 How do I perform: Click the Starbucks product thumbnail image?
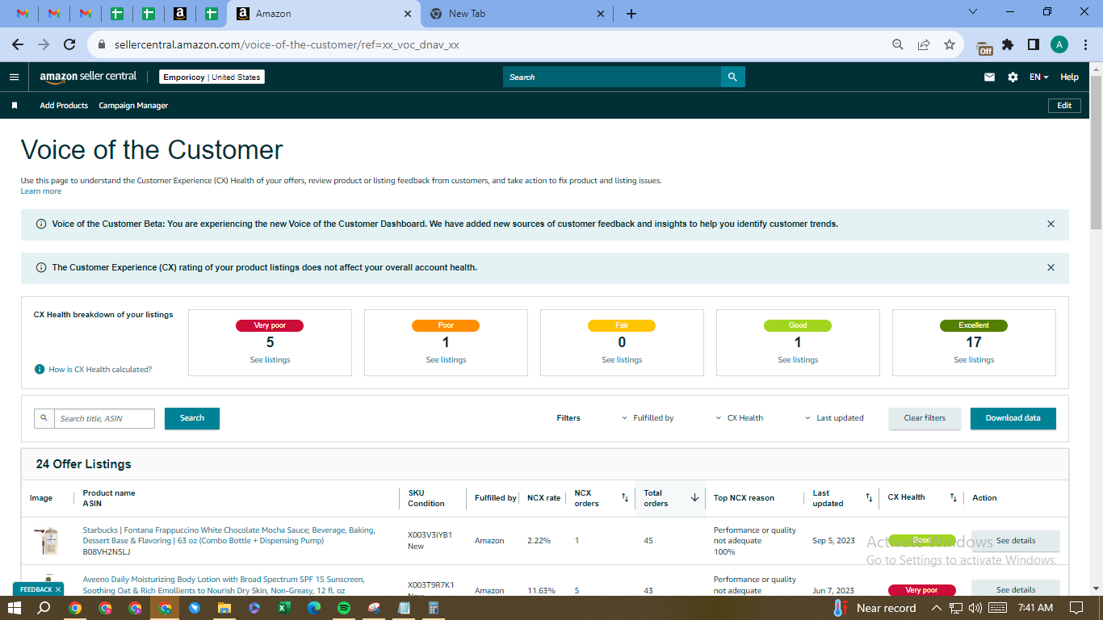[x=48, y=541]
